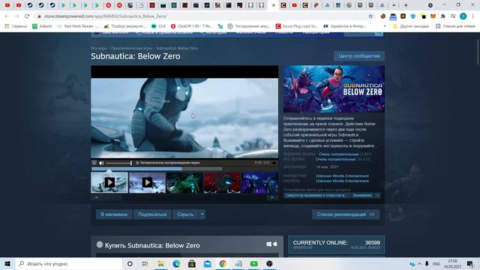Open Microsoft Edge from the taskbar
The image size is (480, 270).
176,263
